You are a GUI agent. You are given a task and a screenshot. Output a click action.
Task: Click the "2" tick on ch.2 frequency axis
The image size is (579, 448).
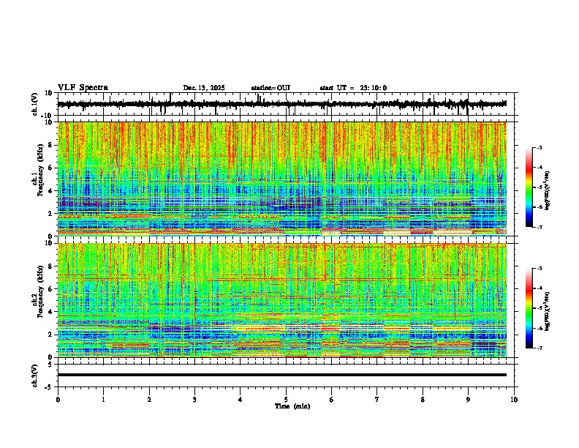50,335
